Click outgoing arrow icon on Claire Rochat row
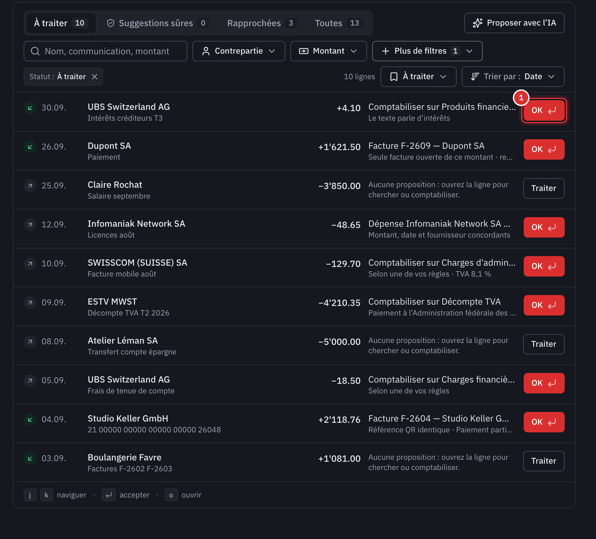 [30, 186]
